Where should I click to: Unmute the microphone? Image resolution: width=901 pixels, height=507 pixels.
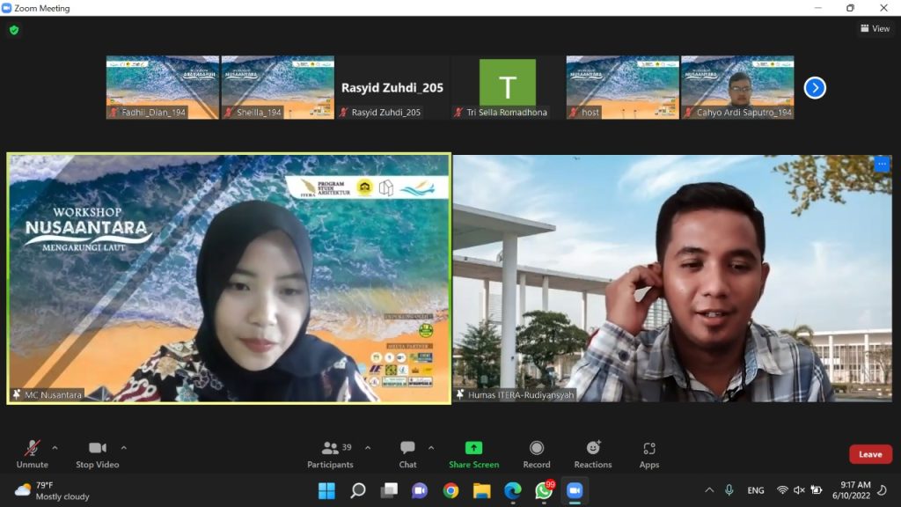pyautogui.click(x=33, y=454)
